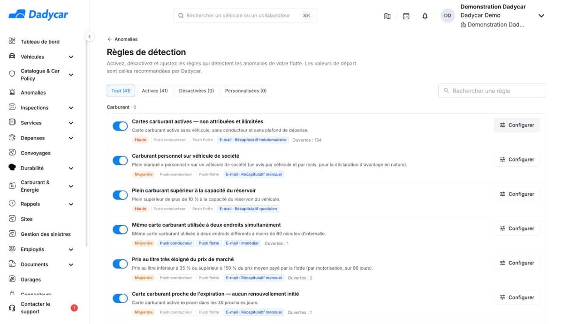Click the Carburant & Énergie icon

pos(12,186)
